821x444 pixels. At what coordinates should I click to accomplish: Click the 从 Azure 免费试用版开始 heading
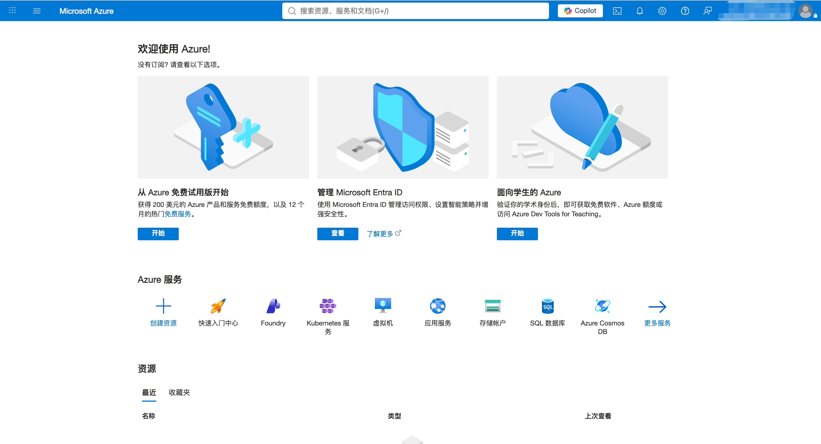pyautogui.click(x=183, y=192)
